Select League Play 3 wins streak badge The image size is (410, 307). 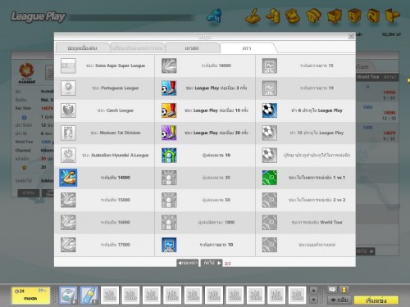coord(169,88)
